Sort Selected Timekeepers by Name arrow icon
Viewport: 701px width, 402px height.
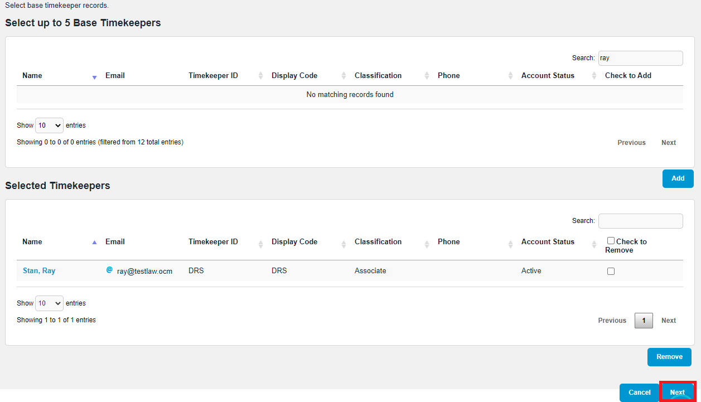pos(94,243)
